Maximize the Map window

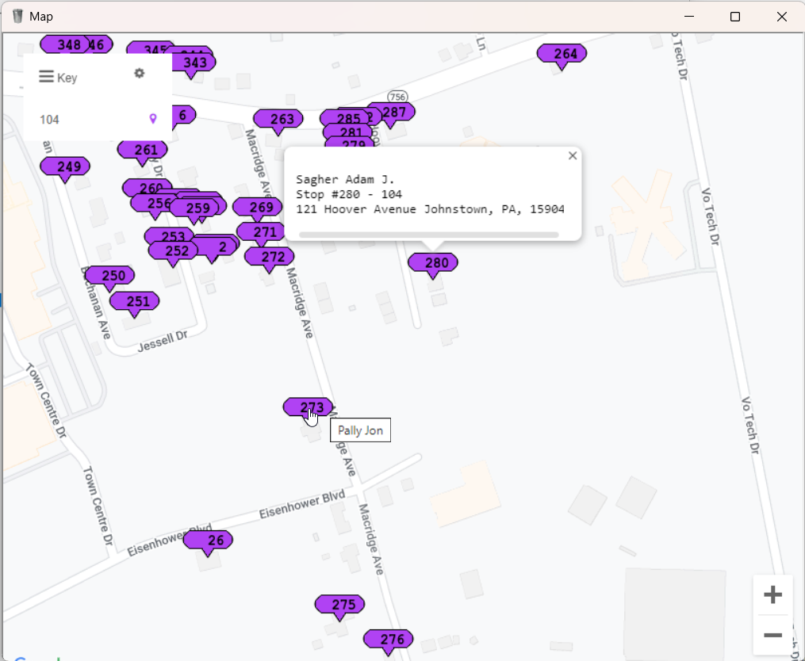pyautogui.click(x=735, y=17)
